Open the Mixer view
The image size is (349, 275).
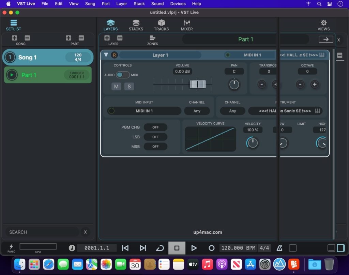tap(186, 25)
